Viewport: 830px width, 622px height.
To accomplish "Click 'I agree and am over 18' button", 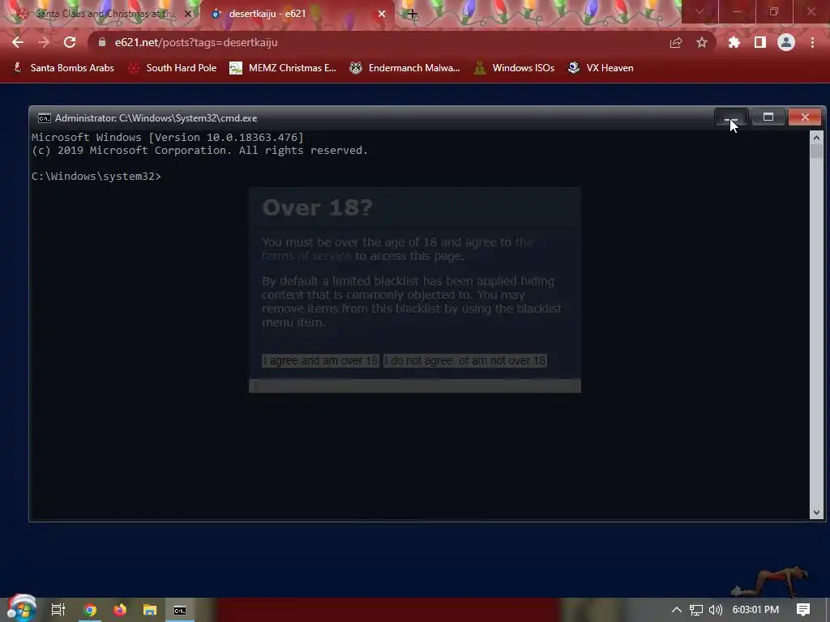I will 321,360.
